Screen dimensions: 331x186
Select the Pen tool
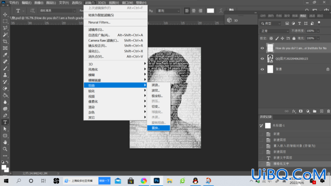[x=5, y=116]
